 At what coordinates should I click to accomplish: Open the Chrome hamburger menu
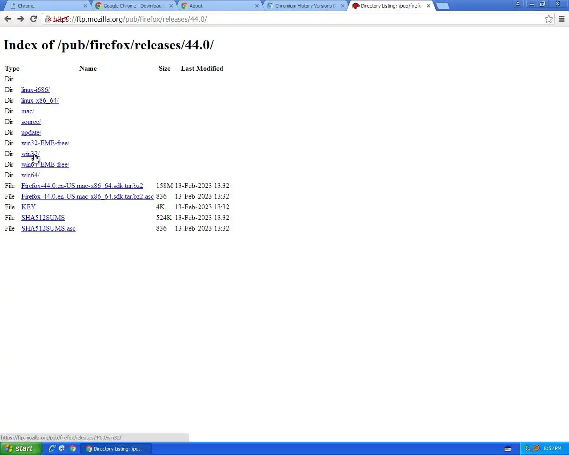561,19
